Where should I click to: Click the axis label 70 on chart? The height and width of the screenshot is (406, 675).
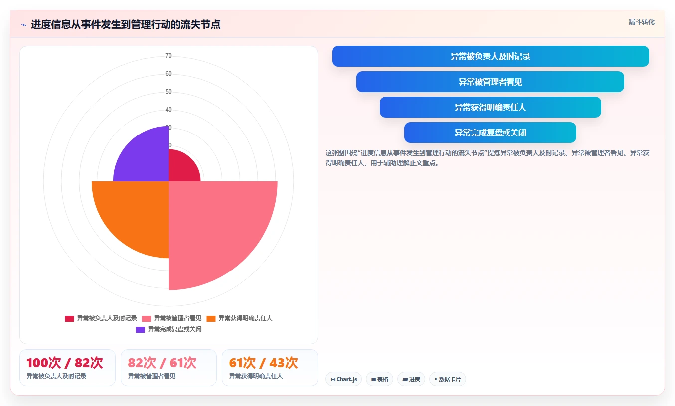coord(169,56)
